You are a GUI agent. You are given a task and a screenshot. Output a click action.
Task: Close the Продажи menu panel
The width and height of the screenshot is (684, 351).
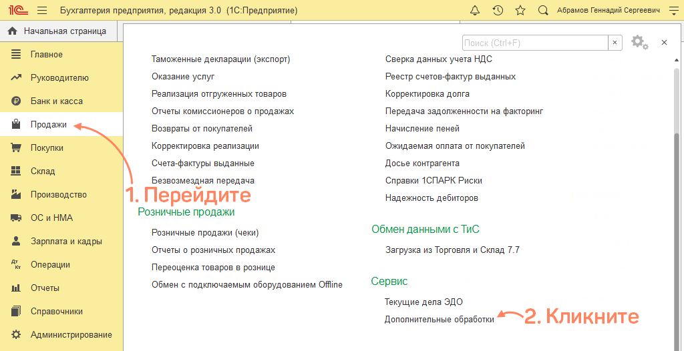665,42
